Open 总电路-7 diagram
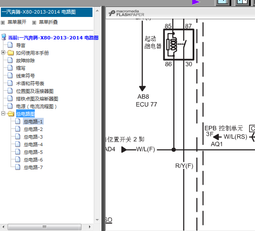The image size is (255, 231). point(33,167)
